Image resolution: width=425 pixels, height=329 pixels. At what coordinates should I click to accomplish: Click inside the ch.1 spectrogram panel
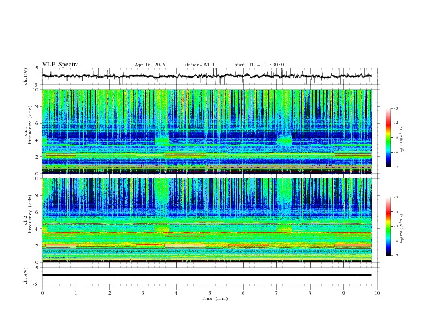point(207,131)
